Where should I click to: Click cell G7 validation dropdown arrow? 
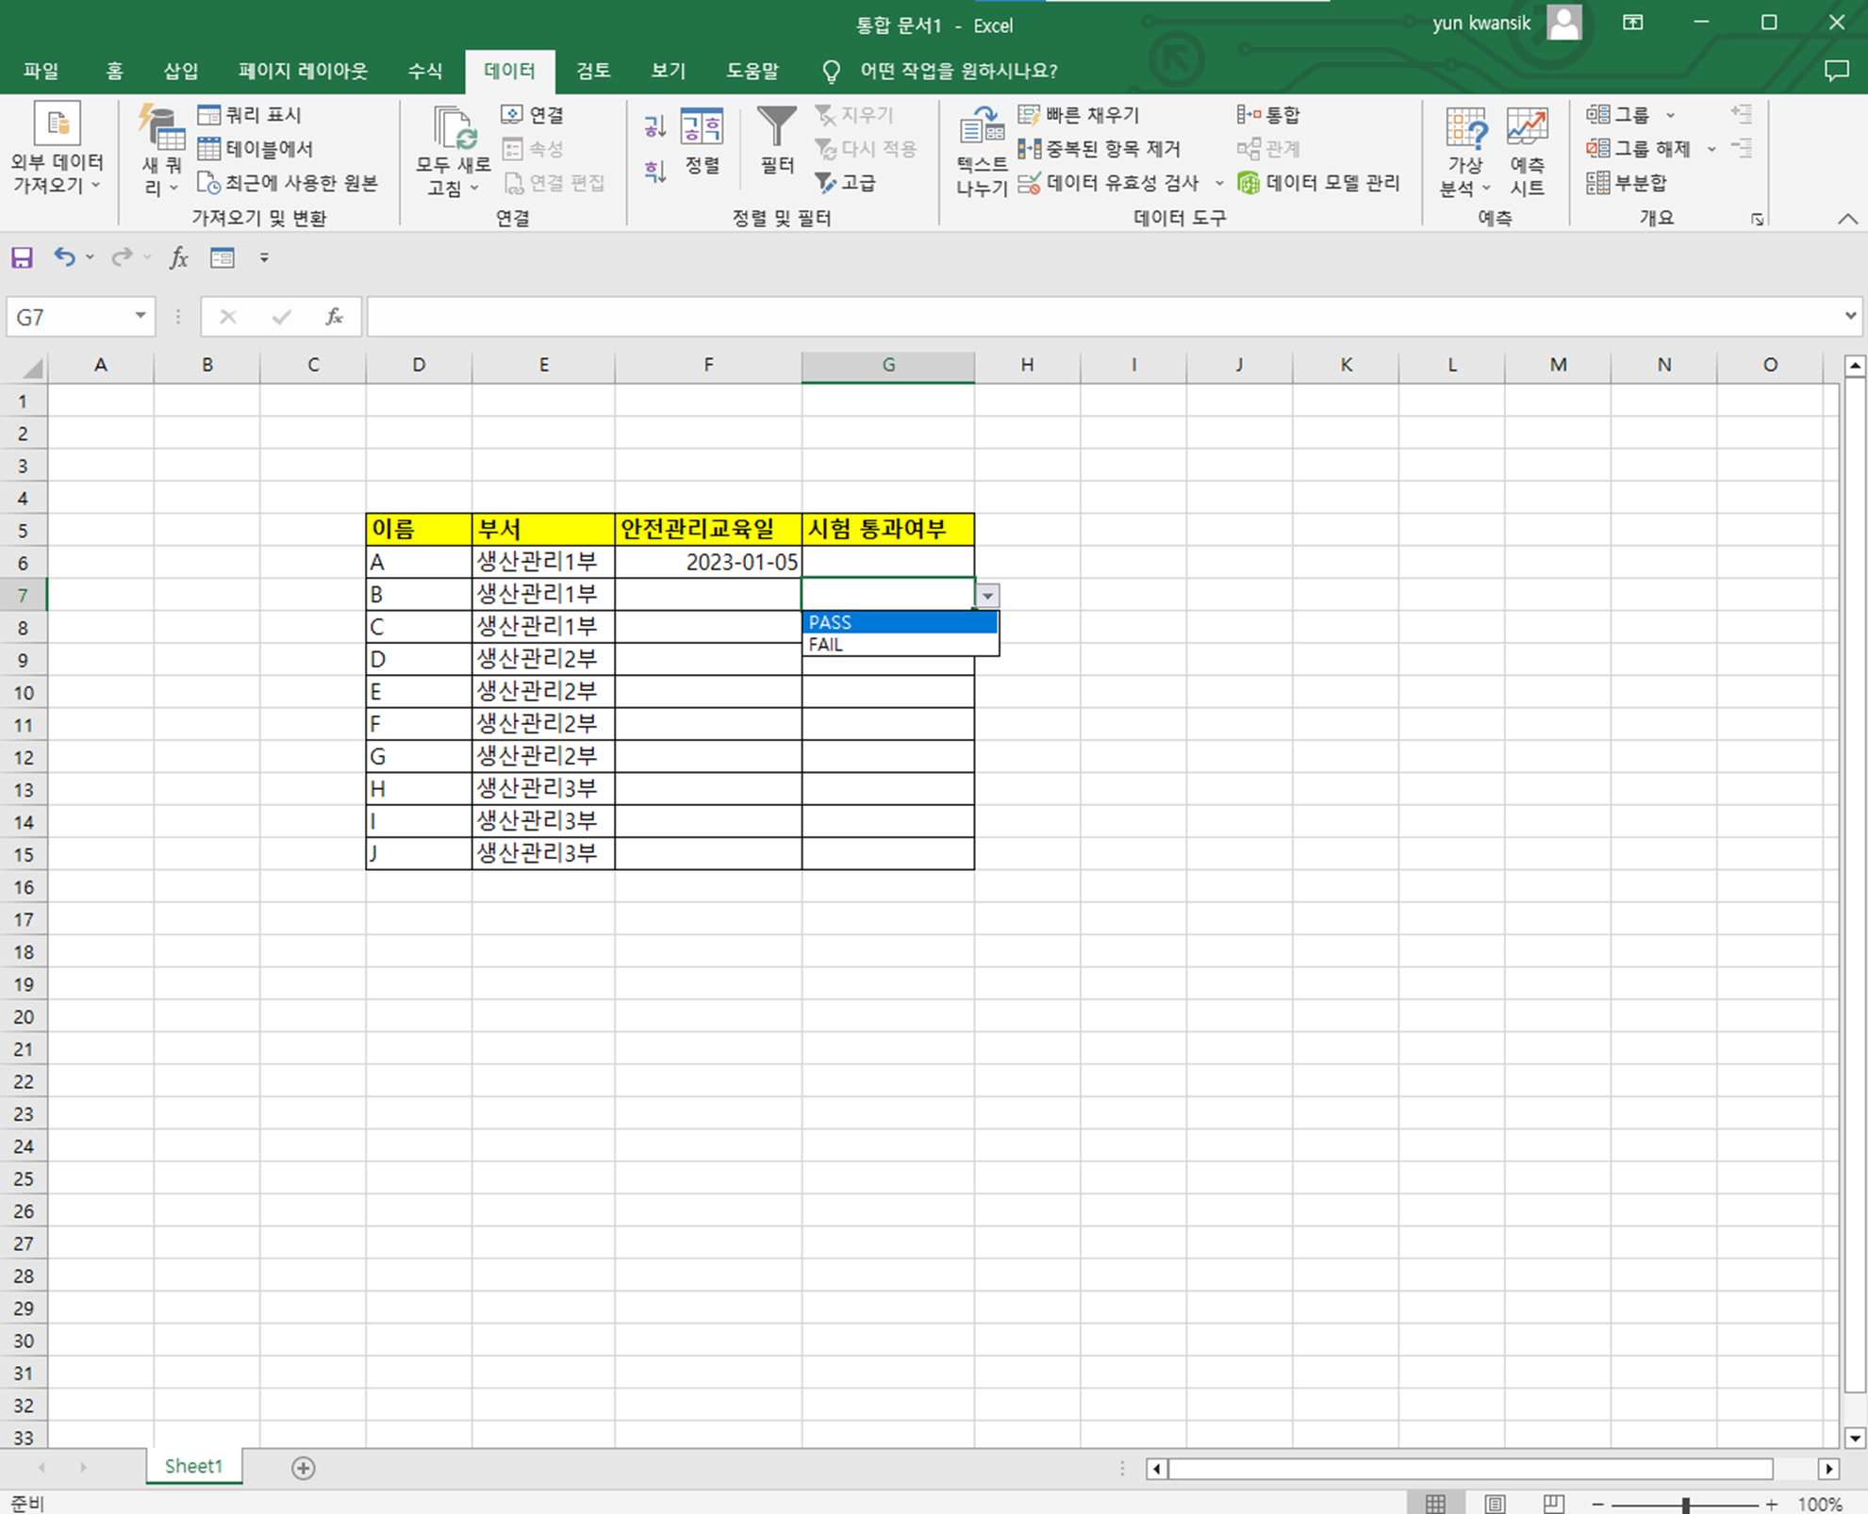point(987,596)
